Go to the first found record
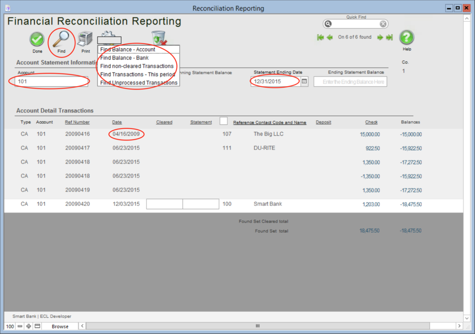This screenshot has width=475, height=334. click(x=320, y=37)
